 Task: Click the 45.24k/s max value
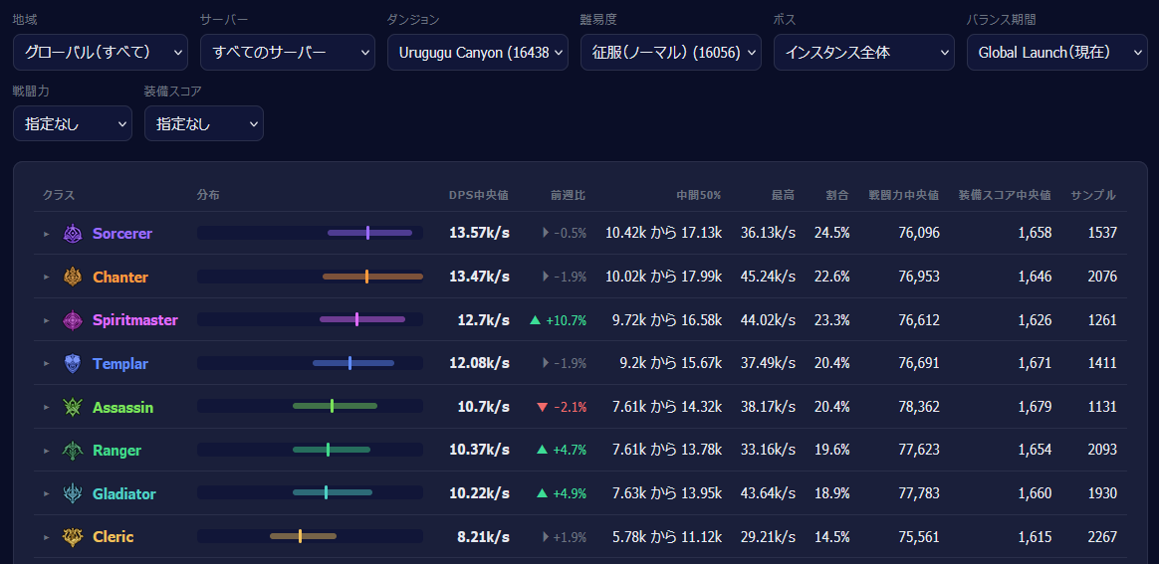tap(768, 277)
